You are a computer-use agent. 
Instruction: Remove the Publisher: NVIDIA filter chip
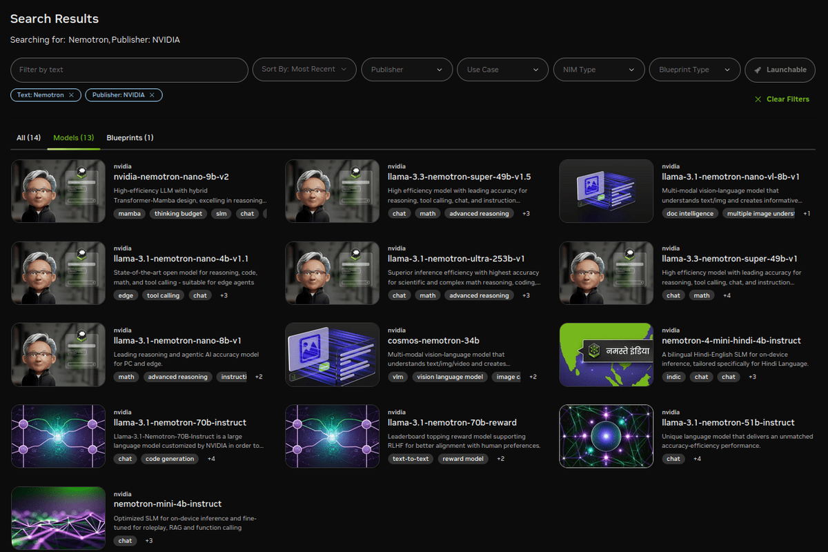pos(152,95)
